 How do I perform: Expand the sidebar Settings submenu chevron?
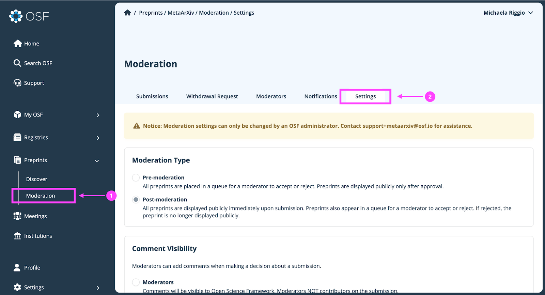pyautogui.click(x=98, y=288)
